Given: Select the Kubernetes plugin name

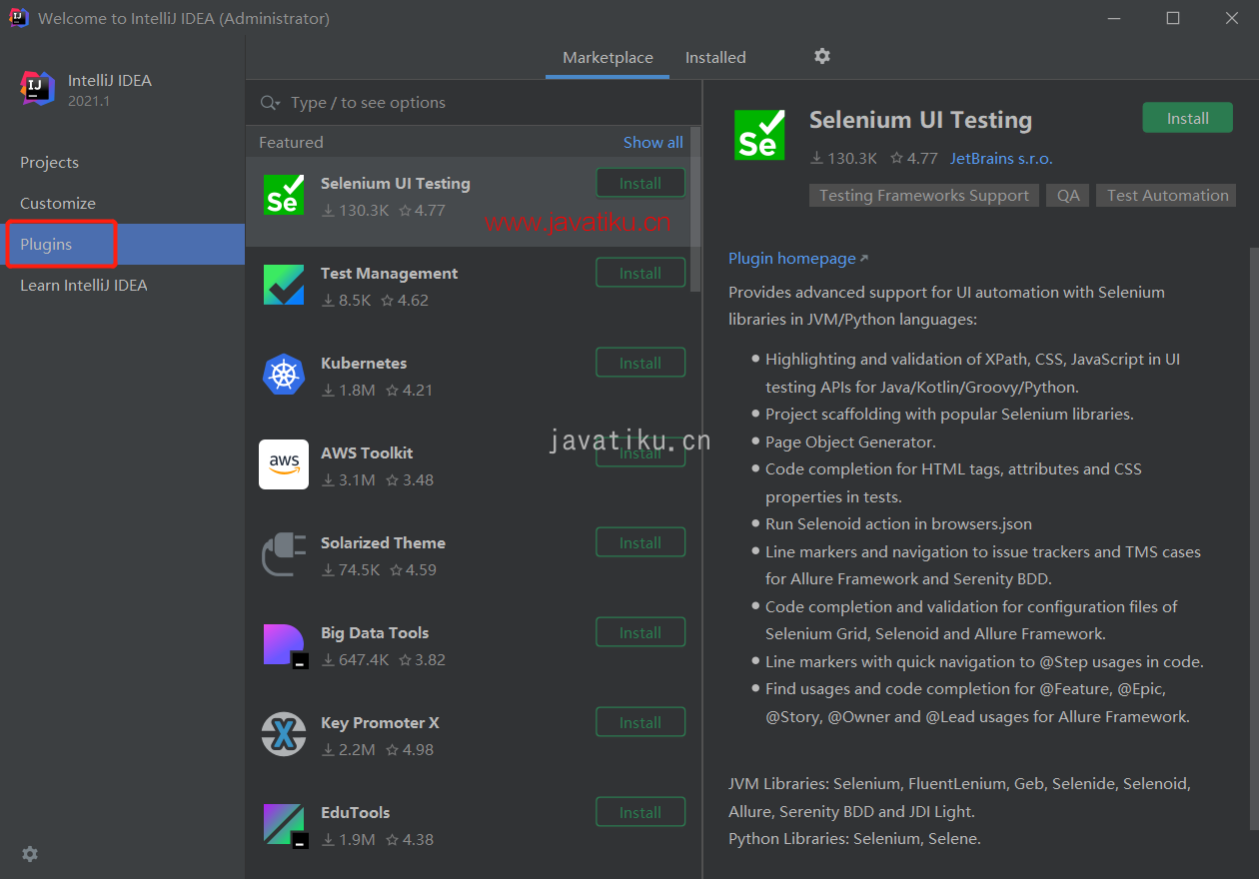Looking at the screenshot, I should pos(364,363).
